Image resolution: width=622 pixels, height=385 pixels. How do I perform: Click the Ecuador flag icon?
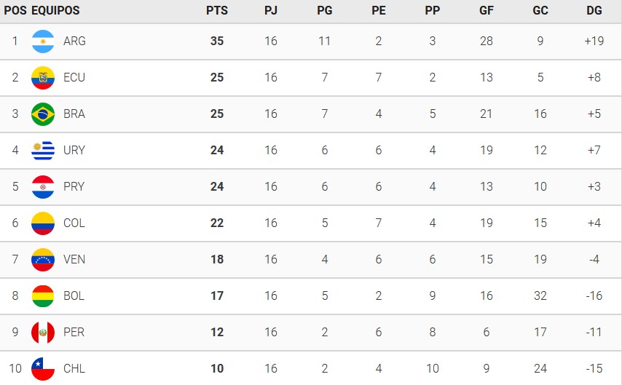point(43,78)
